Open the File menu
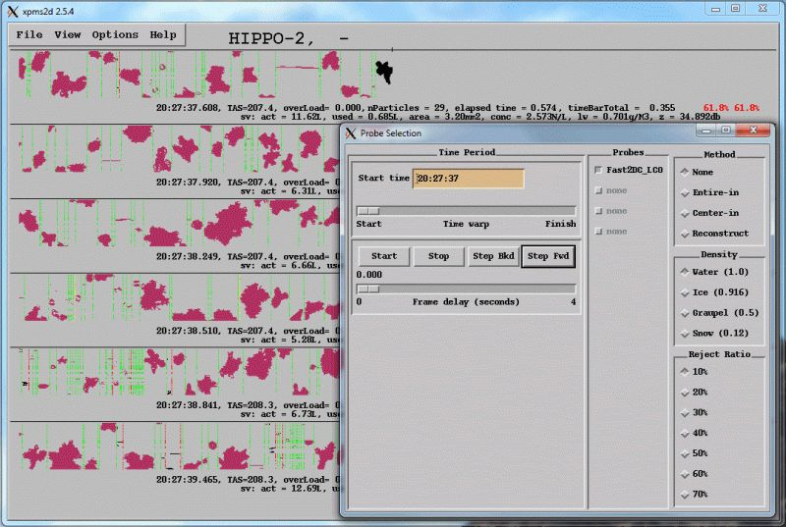The image size is (786, 527). (x=29, y=34)
